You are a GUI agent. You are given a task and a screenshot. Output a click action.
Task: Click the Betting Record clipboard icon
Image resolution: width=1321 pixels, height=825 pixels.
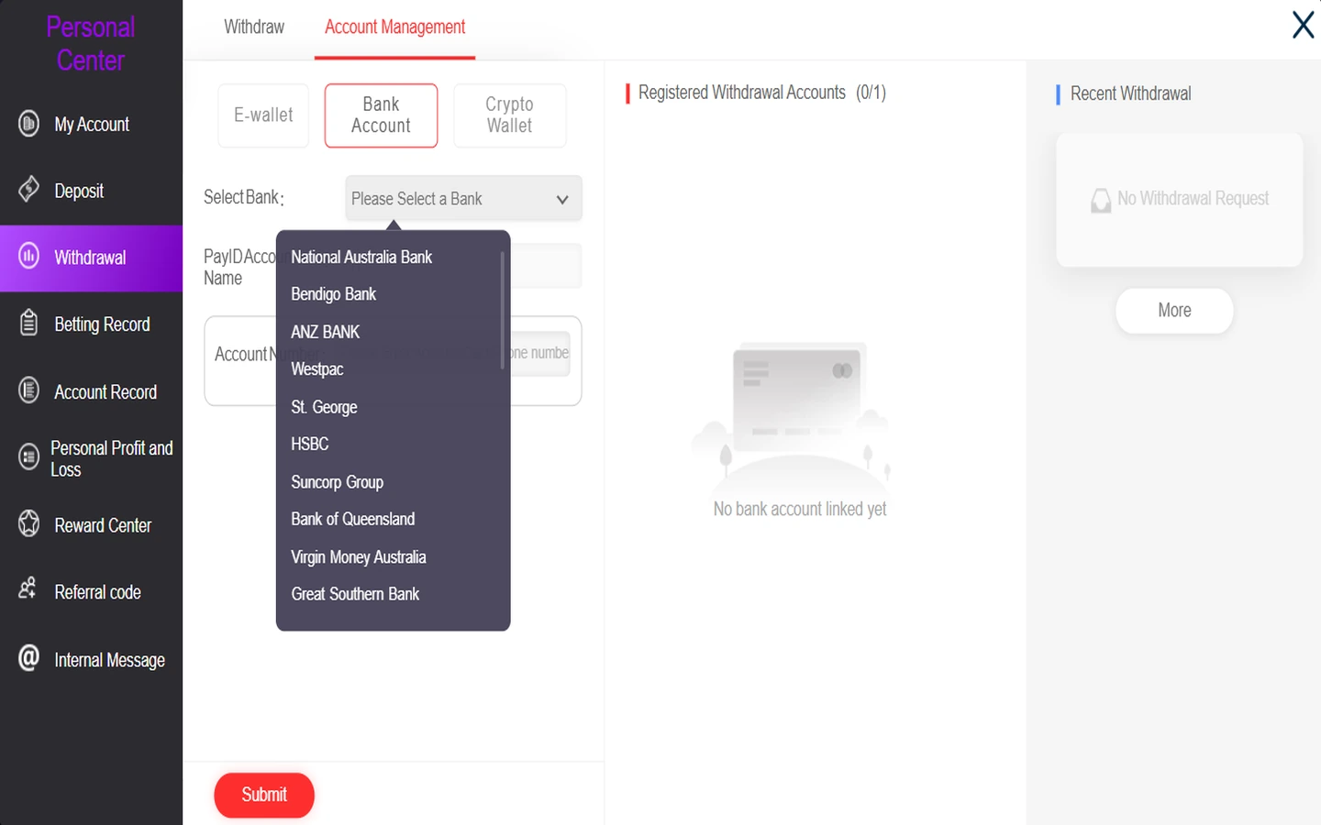click(x=28, y=323)
